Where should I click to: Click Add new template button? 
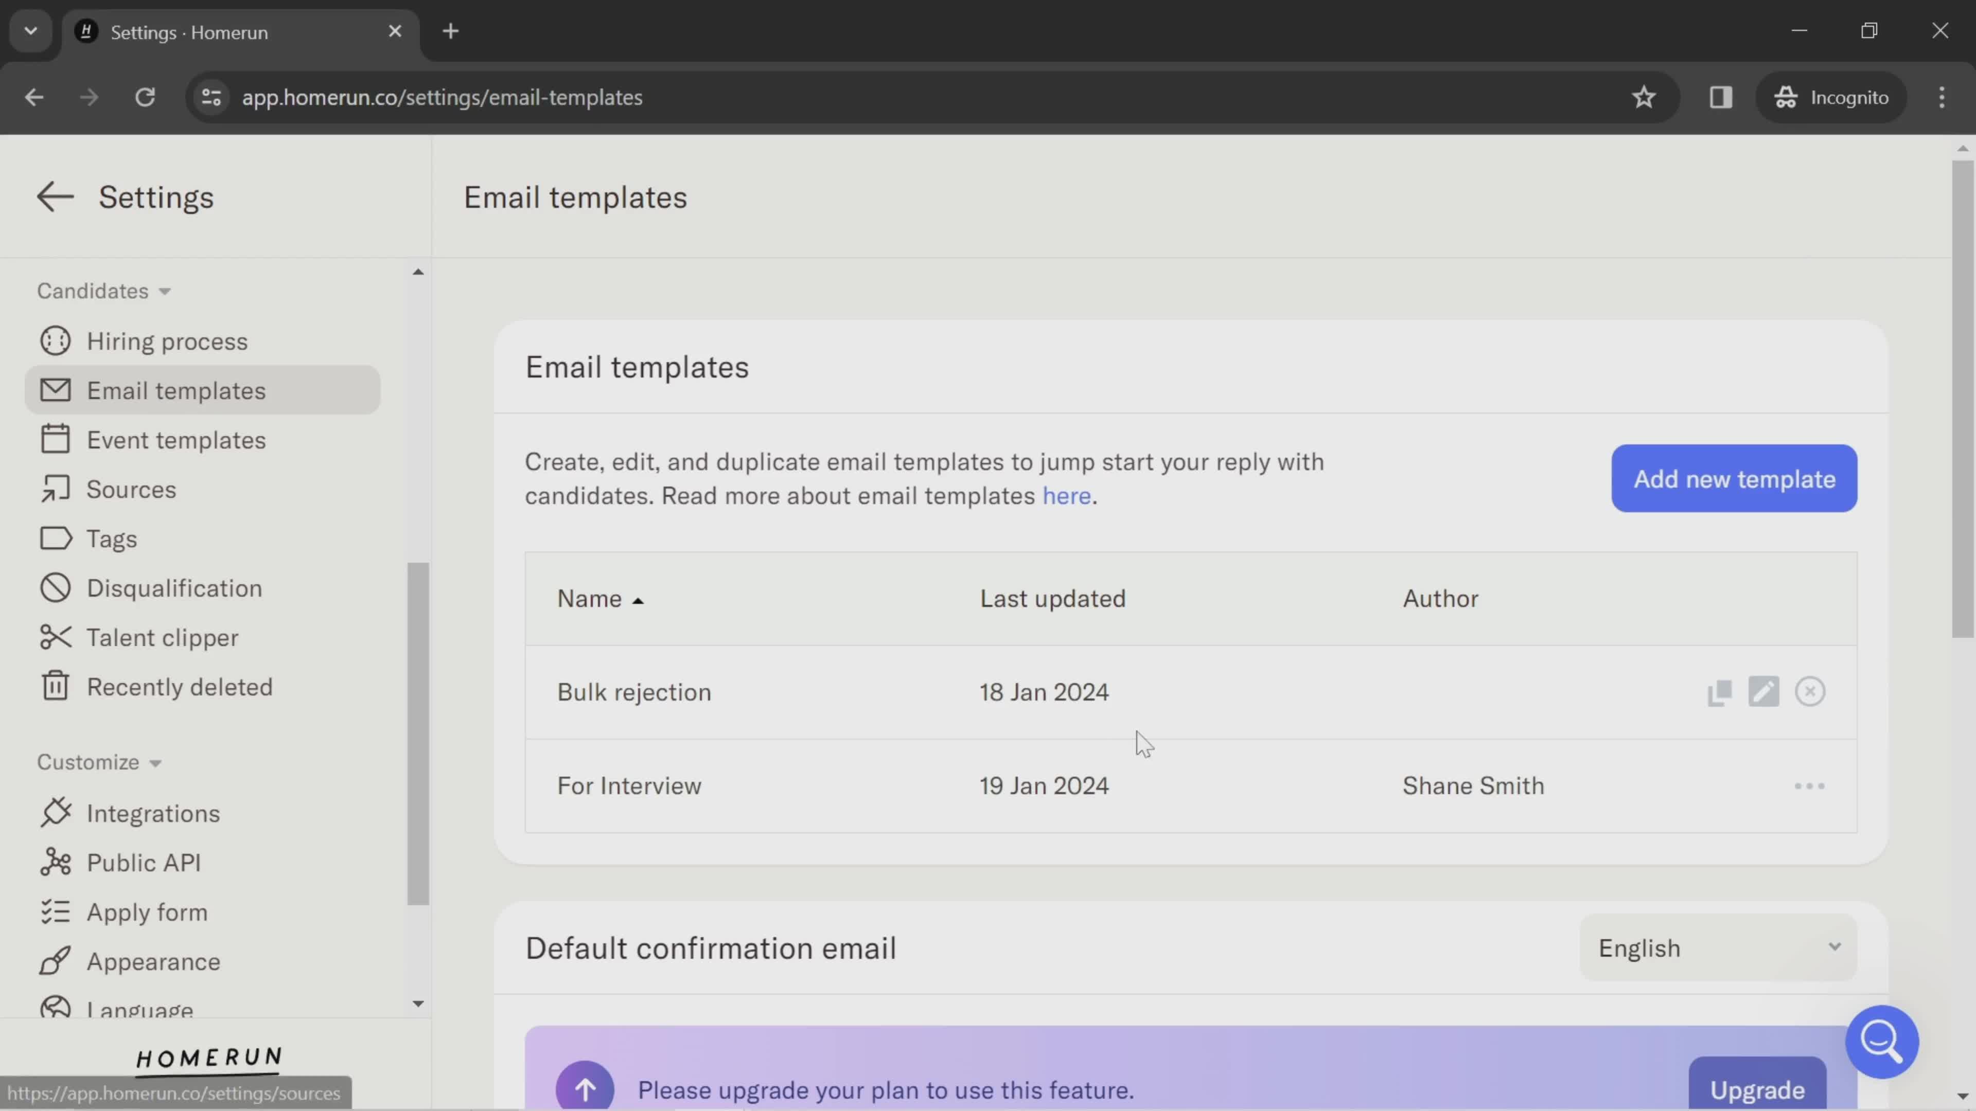tap(1734, 478)
